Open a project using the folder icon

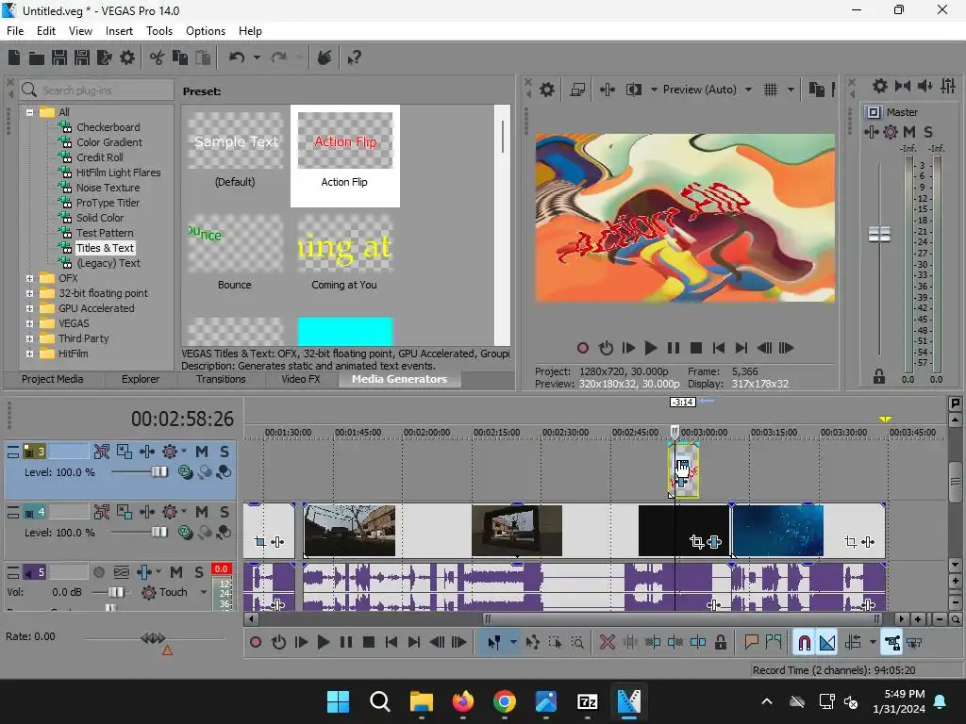point(37,58)
